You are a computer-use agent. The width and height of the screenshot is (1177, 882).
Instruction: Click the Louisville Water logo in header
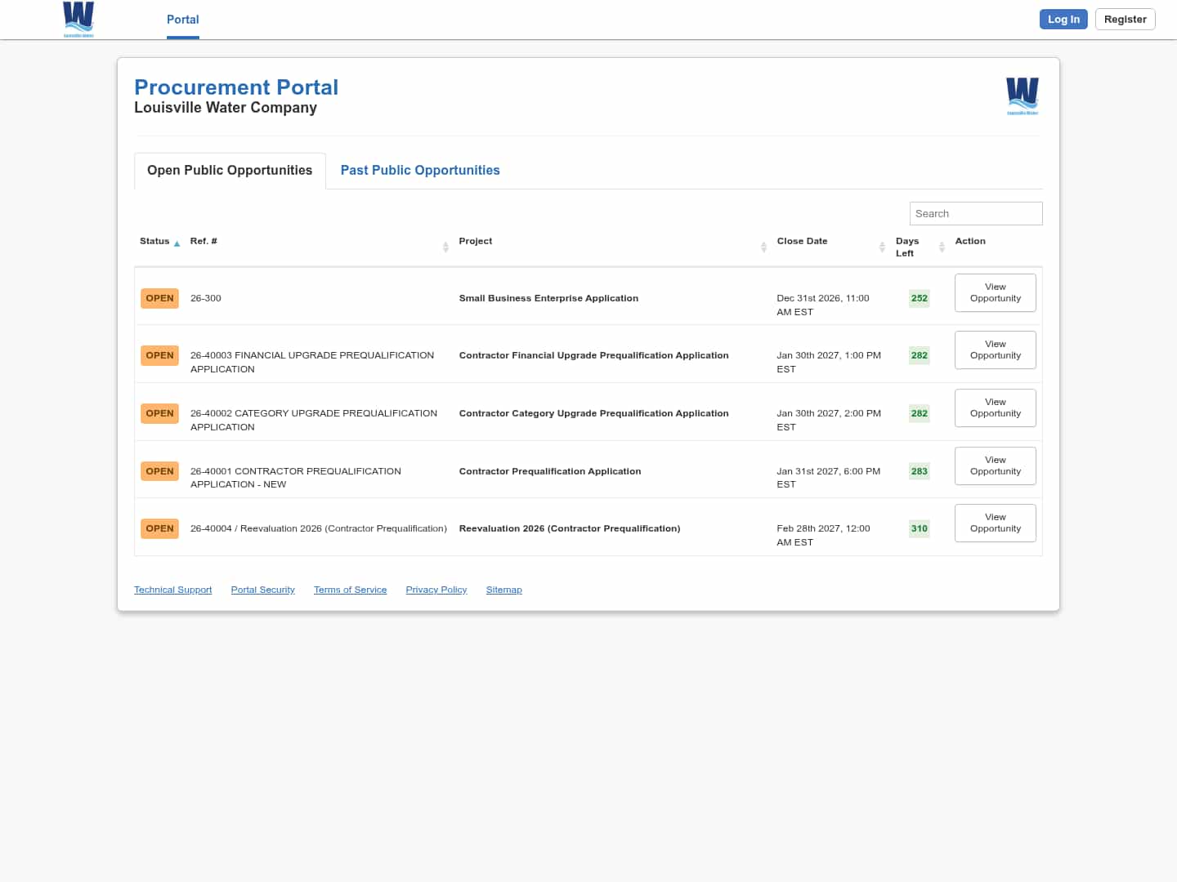(x=78, y=19)
